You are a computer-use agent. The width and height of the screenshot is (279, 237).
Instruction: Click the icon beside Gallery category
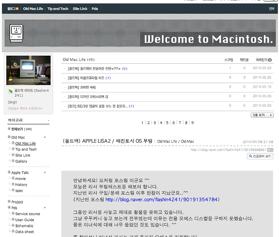pos(13,161)
